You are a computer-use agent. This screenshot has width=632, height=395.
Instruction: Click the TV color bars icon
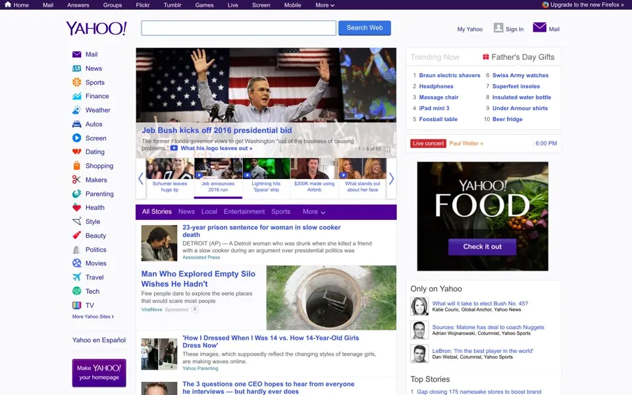pos(76,305)
